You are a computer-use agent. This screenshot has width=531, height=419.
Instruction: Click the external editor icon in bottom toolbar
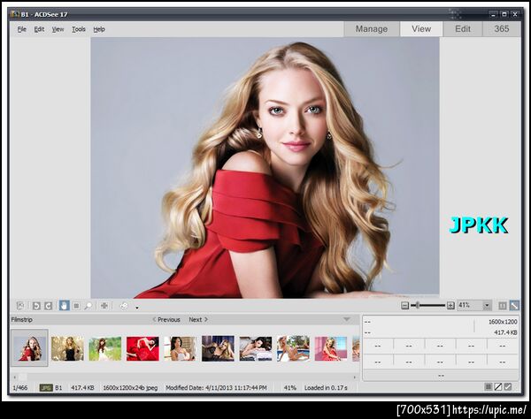tap(20, 306)
